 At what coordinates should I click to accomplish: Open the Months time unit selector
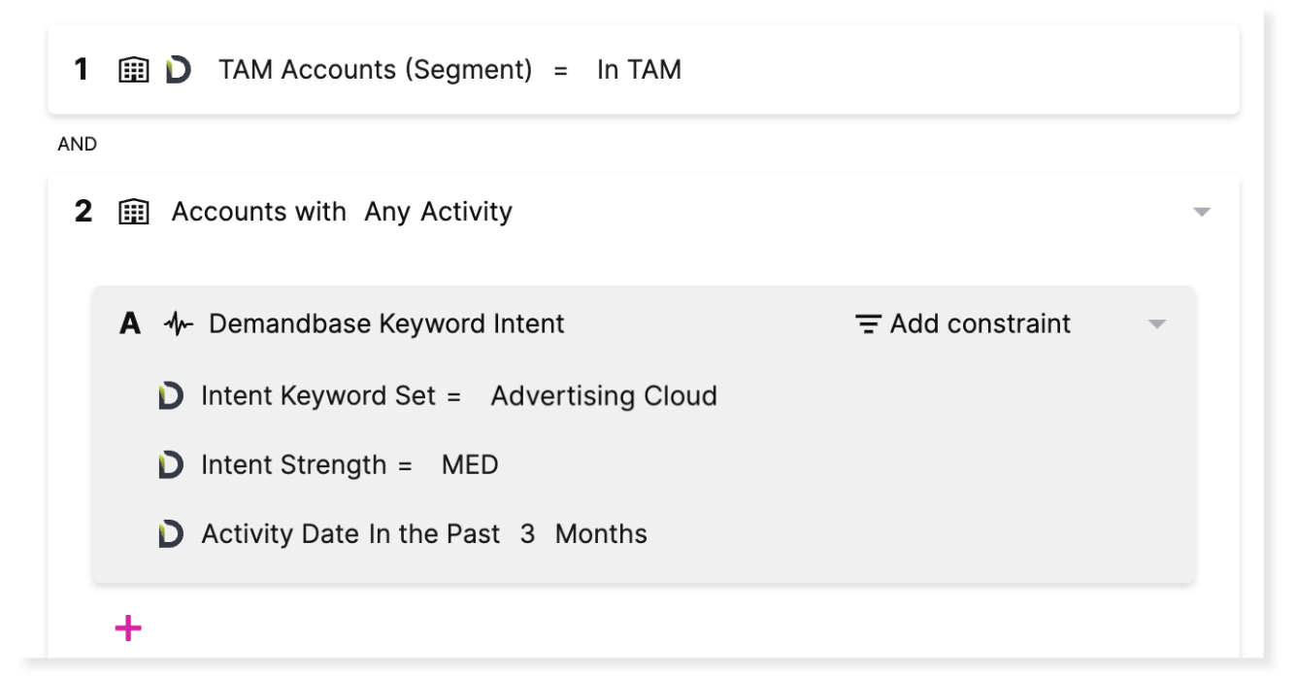pos(601,534)
